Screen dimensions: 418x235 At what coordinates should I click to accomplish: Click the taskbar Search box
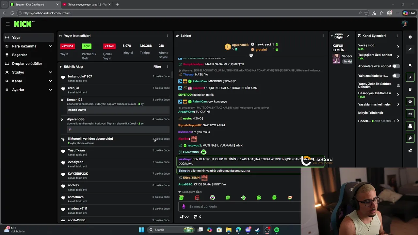(x=171, y=230)
